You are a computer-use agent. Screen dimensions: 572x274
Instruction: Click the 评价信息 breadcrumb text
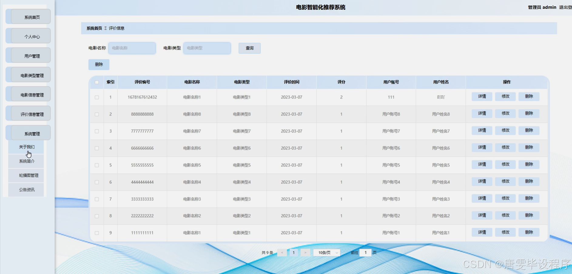pos(116,28)
